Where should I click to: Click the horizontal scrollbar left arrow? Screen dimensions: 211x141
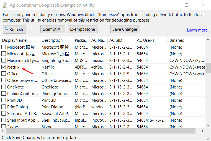(3, 131)
